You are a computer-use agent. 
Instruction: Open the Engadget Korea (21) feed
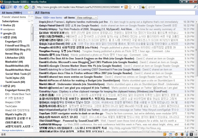coord(18,90)
